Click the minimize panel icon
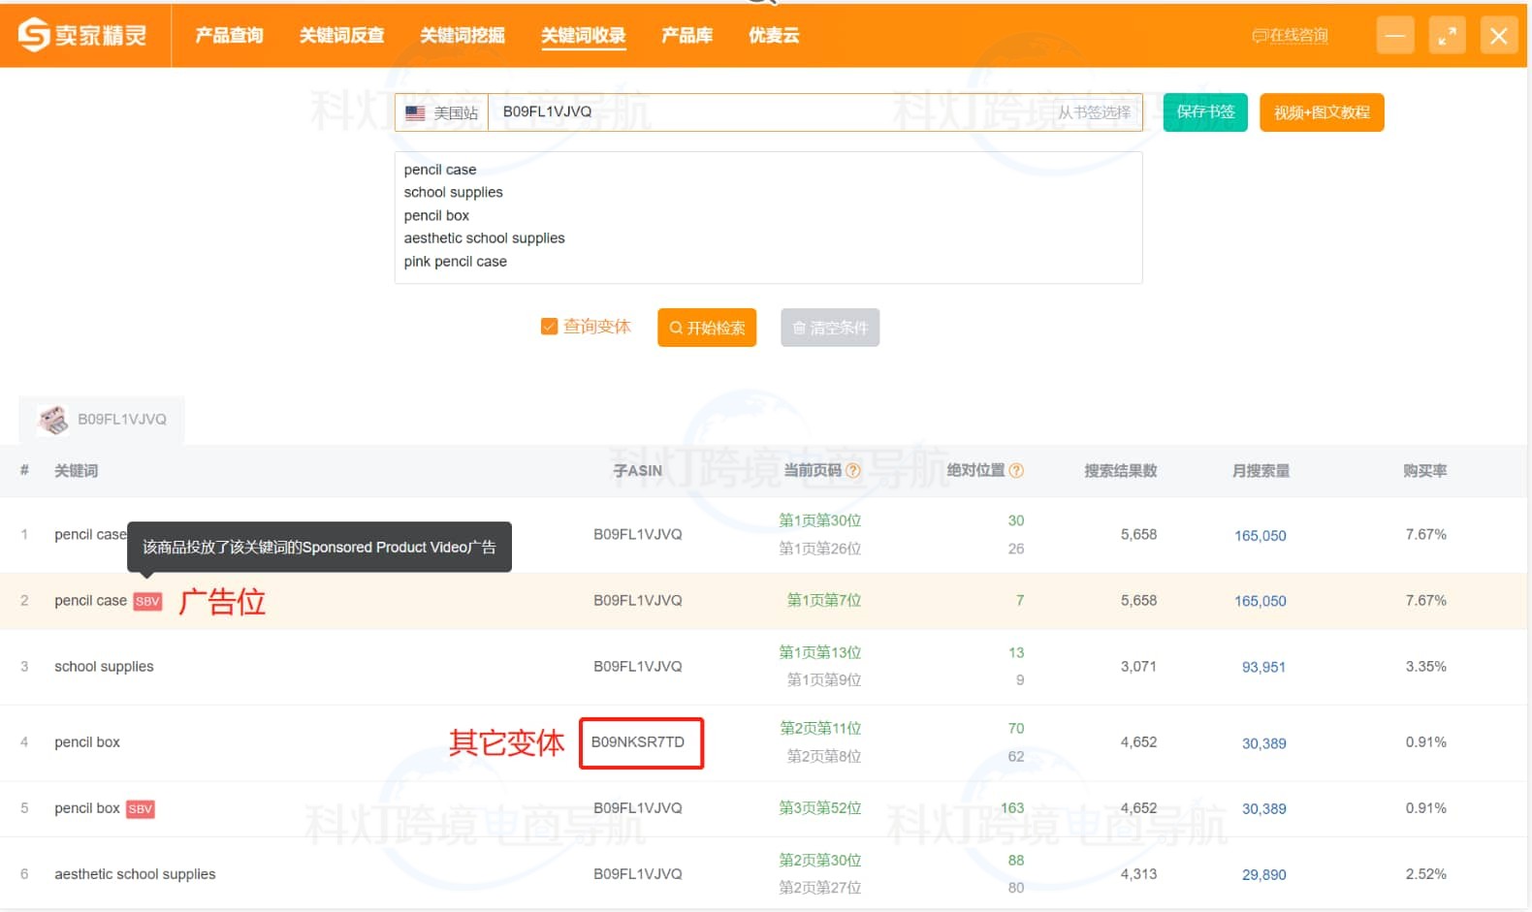Image resolution: width=1532 pixels, height=912 pixels. point(1395,36)
